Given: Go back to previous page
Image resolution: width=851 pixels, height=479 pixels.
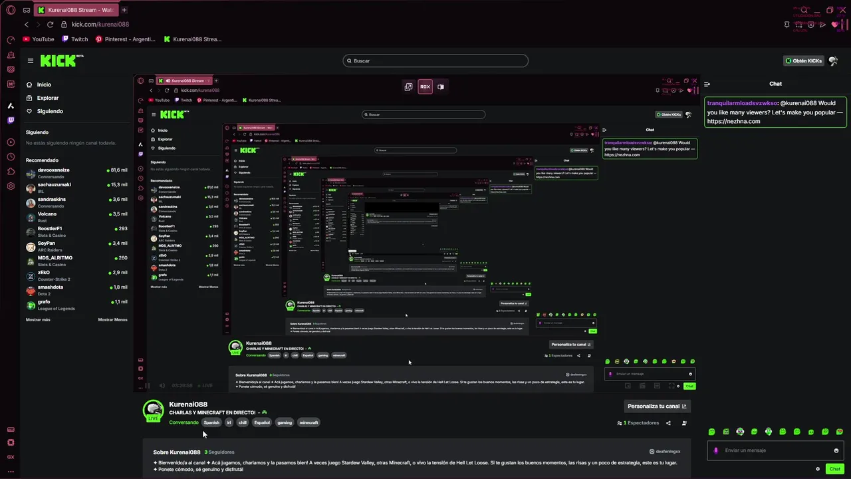Looking at the screenshot, I should click(27, 25).
